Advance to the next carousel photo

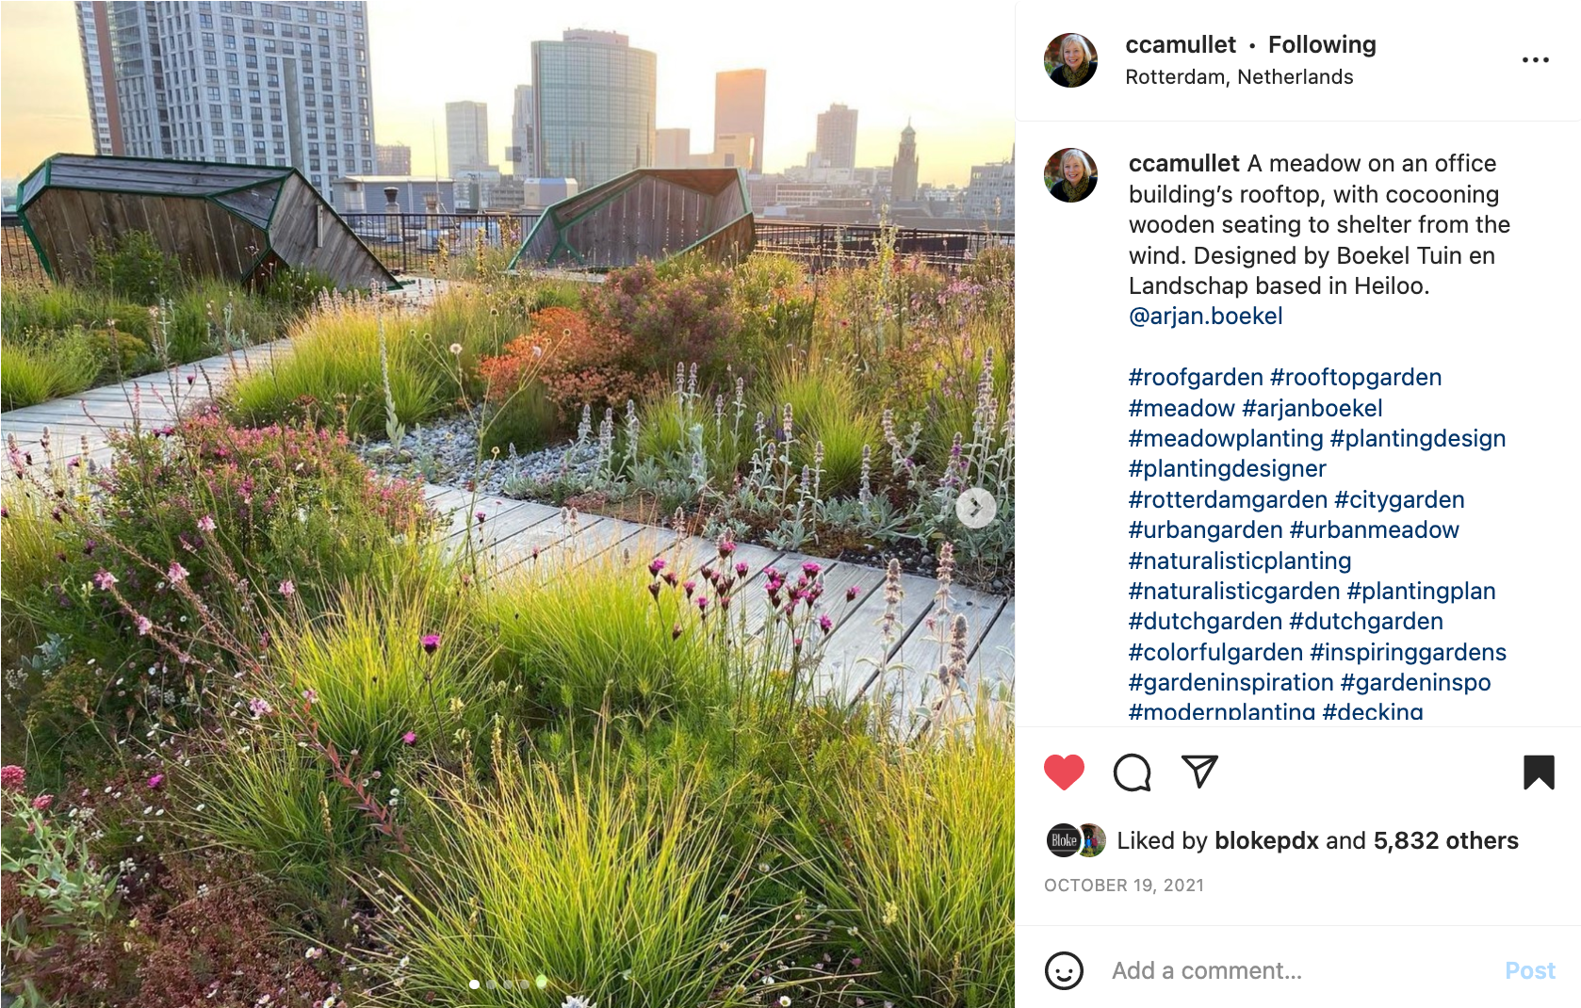click(975, 509)
